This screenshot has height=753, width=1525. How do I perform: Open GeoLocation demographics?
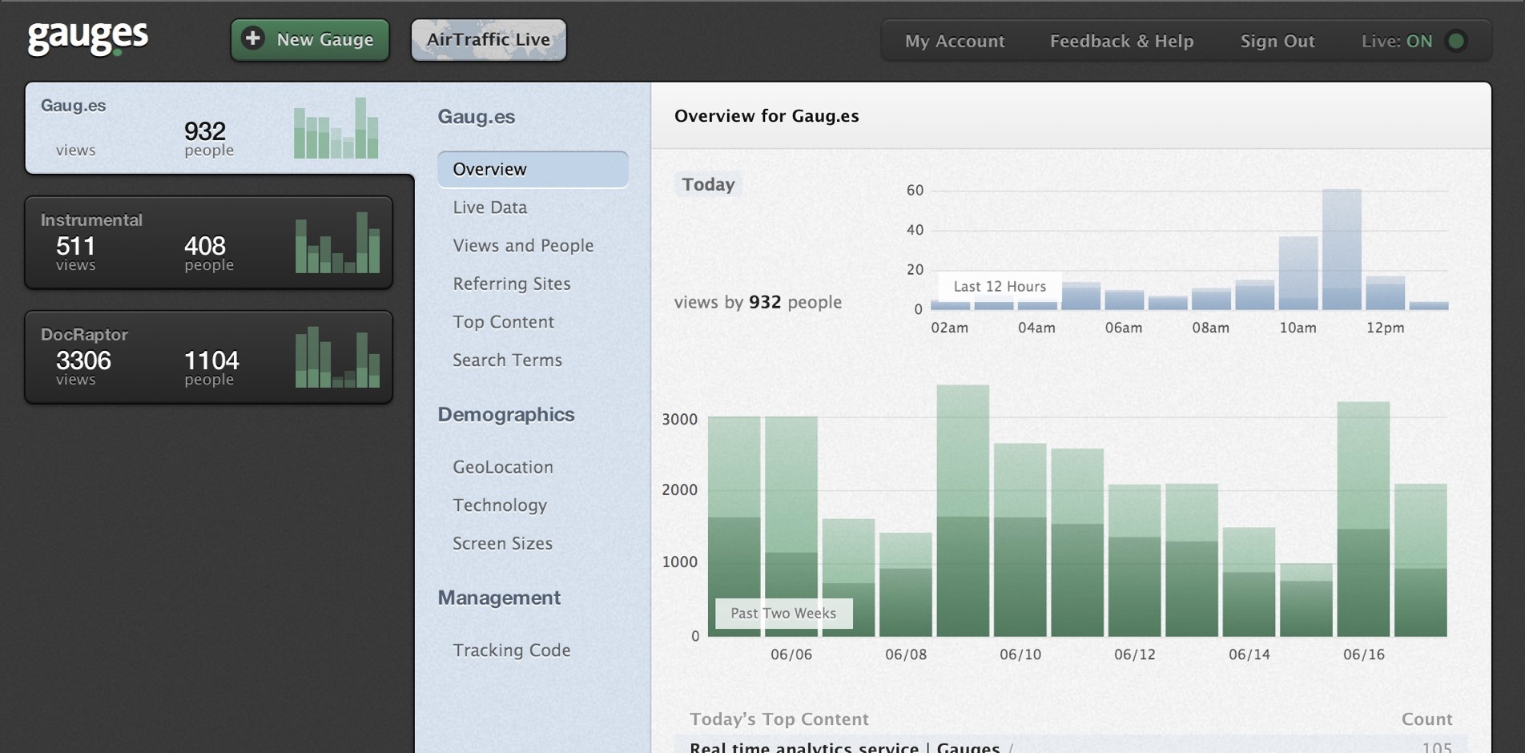pyautogui.click(x=502, y=467)
